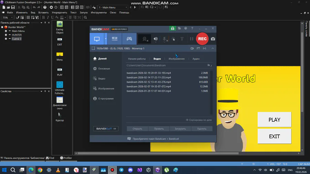Click the zoom magnifier icon in Fusion toolbar
310x174 pixels.
coord(85,18)
